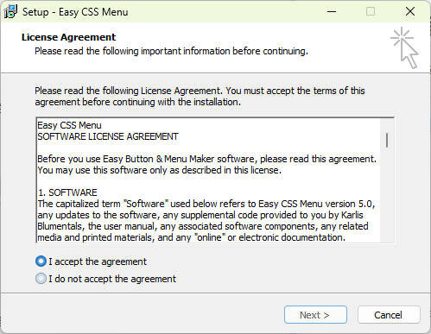Select the "I do not accept the agreement" radio
Viewport: 431px width, 334px height.
(41, 279)
